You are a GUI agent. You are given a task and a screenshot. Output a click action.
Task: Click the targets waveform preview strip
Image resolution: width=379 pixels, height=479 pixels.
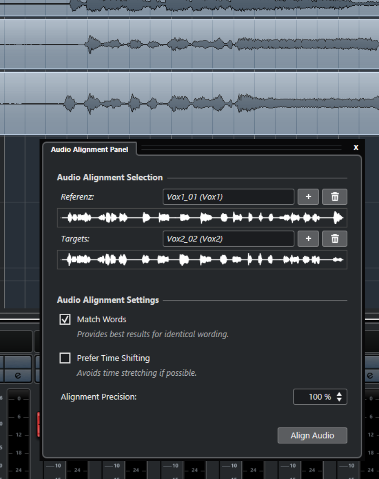202,259
